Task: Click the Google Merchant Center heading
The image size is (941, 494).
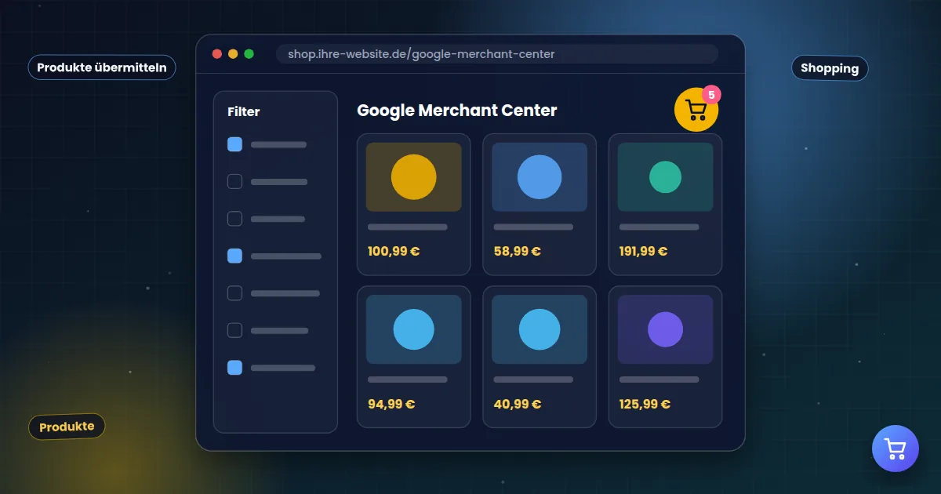Action: 457,111
